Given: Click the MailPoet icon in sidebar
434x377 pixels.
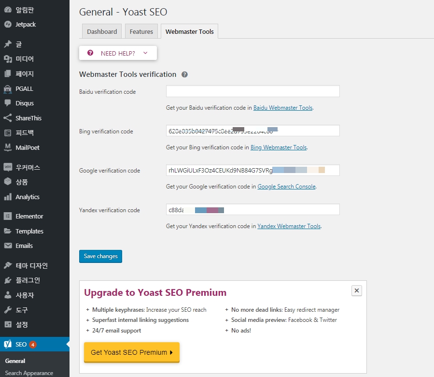Looking at the screenshot, I should pyautogui.click(x=8, y=147).
